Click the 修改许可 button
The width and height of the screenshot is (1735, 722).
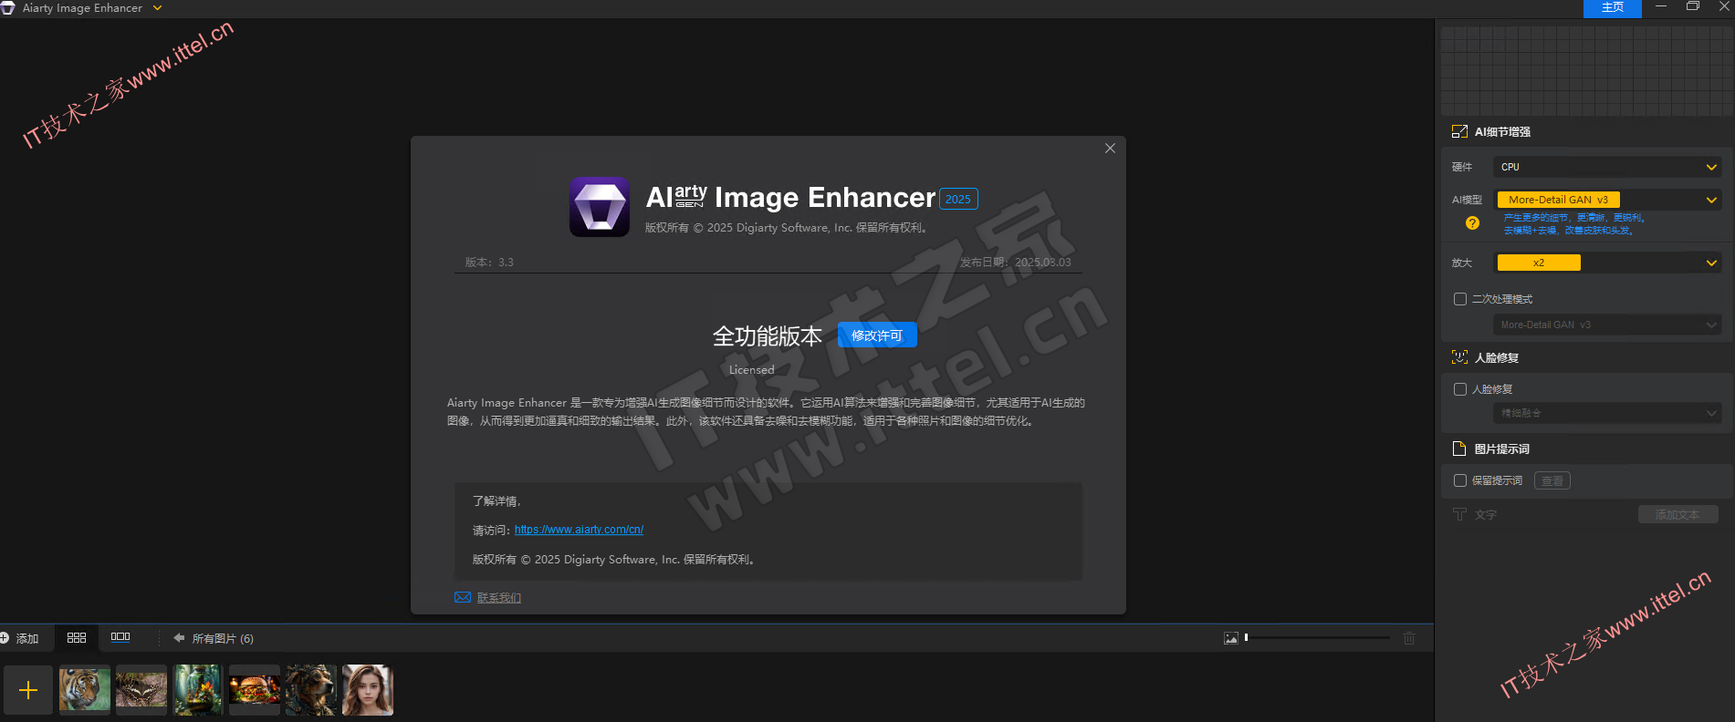point(877,335)
